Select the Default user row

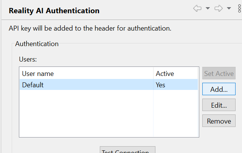pyautogui.click(x=33, y=85)
